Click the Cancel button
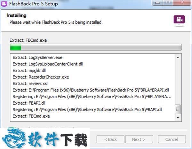 [x=172, y=139]
